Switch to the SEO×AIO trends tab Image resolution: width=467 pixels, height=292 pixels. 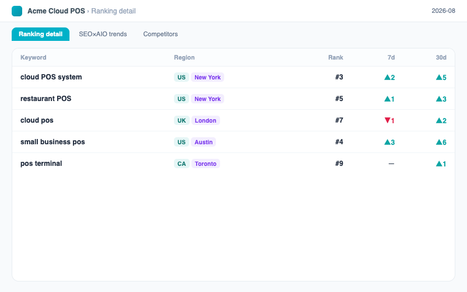tap(103, 34)
